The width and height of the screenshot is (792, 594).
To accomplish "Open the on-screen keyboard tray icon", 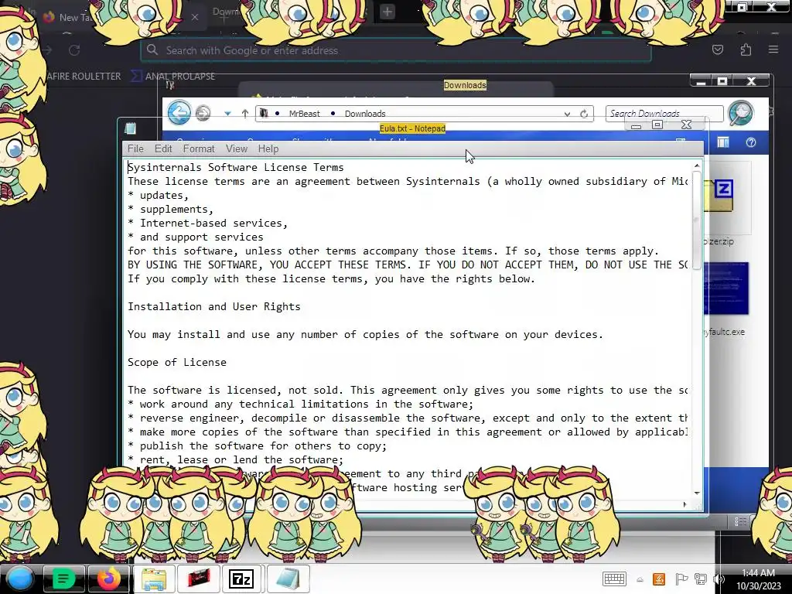I will pyautogui.click(x=614, y=579).
